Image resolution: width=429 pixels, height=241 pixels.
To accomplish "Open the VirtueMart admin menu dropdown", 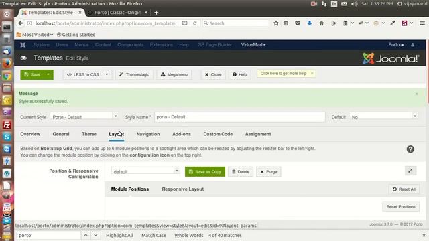I will pyautogui.click(x=253, y=45).
